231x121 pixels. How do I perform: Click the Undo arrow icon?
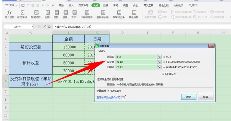point(43,5)
